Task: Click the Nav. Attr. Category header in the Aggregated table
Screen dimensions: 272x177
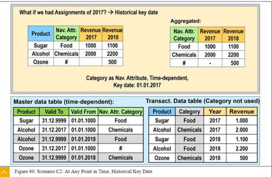Action: click(184, 35)
